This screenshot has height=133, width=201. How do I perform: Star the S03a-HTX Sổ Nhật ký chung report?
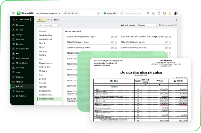(x=116, y=42)
